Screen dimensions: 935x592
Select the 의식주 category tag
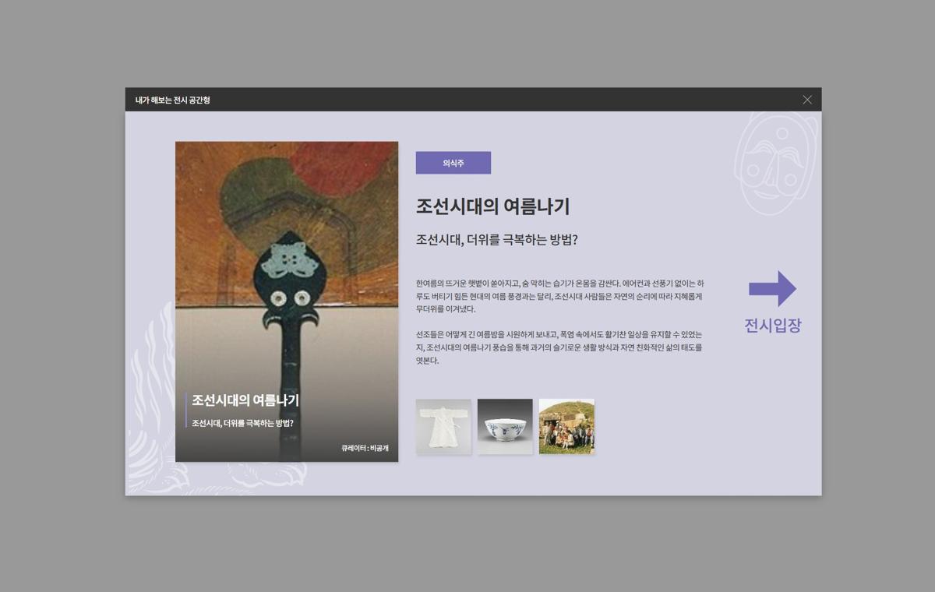click(x=453, y=163)
